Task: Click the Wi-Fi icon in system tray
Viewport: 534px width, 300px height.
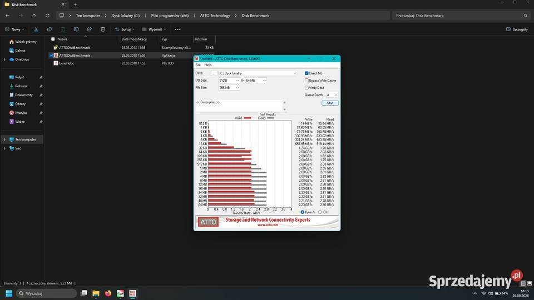Action: (x=484, y=293)
